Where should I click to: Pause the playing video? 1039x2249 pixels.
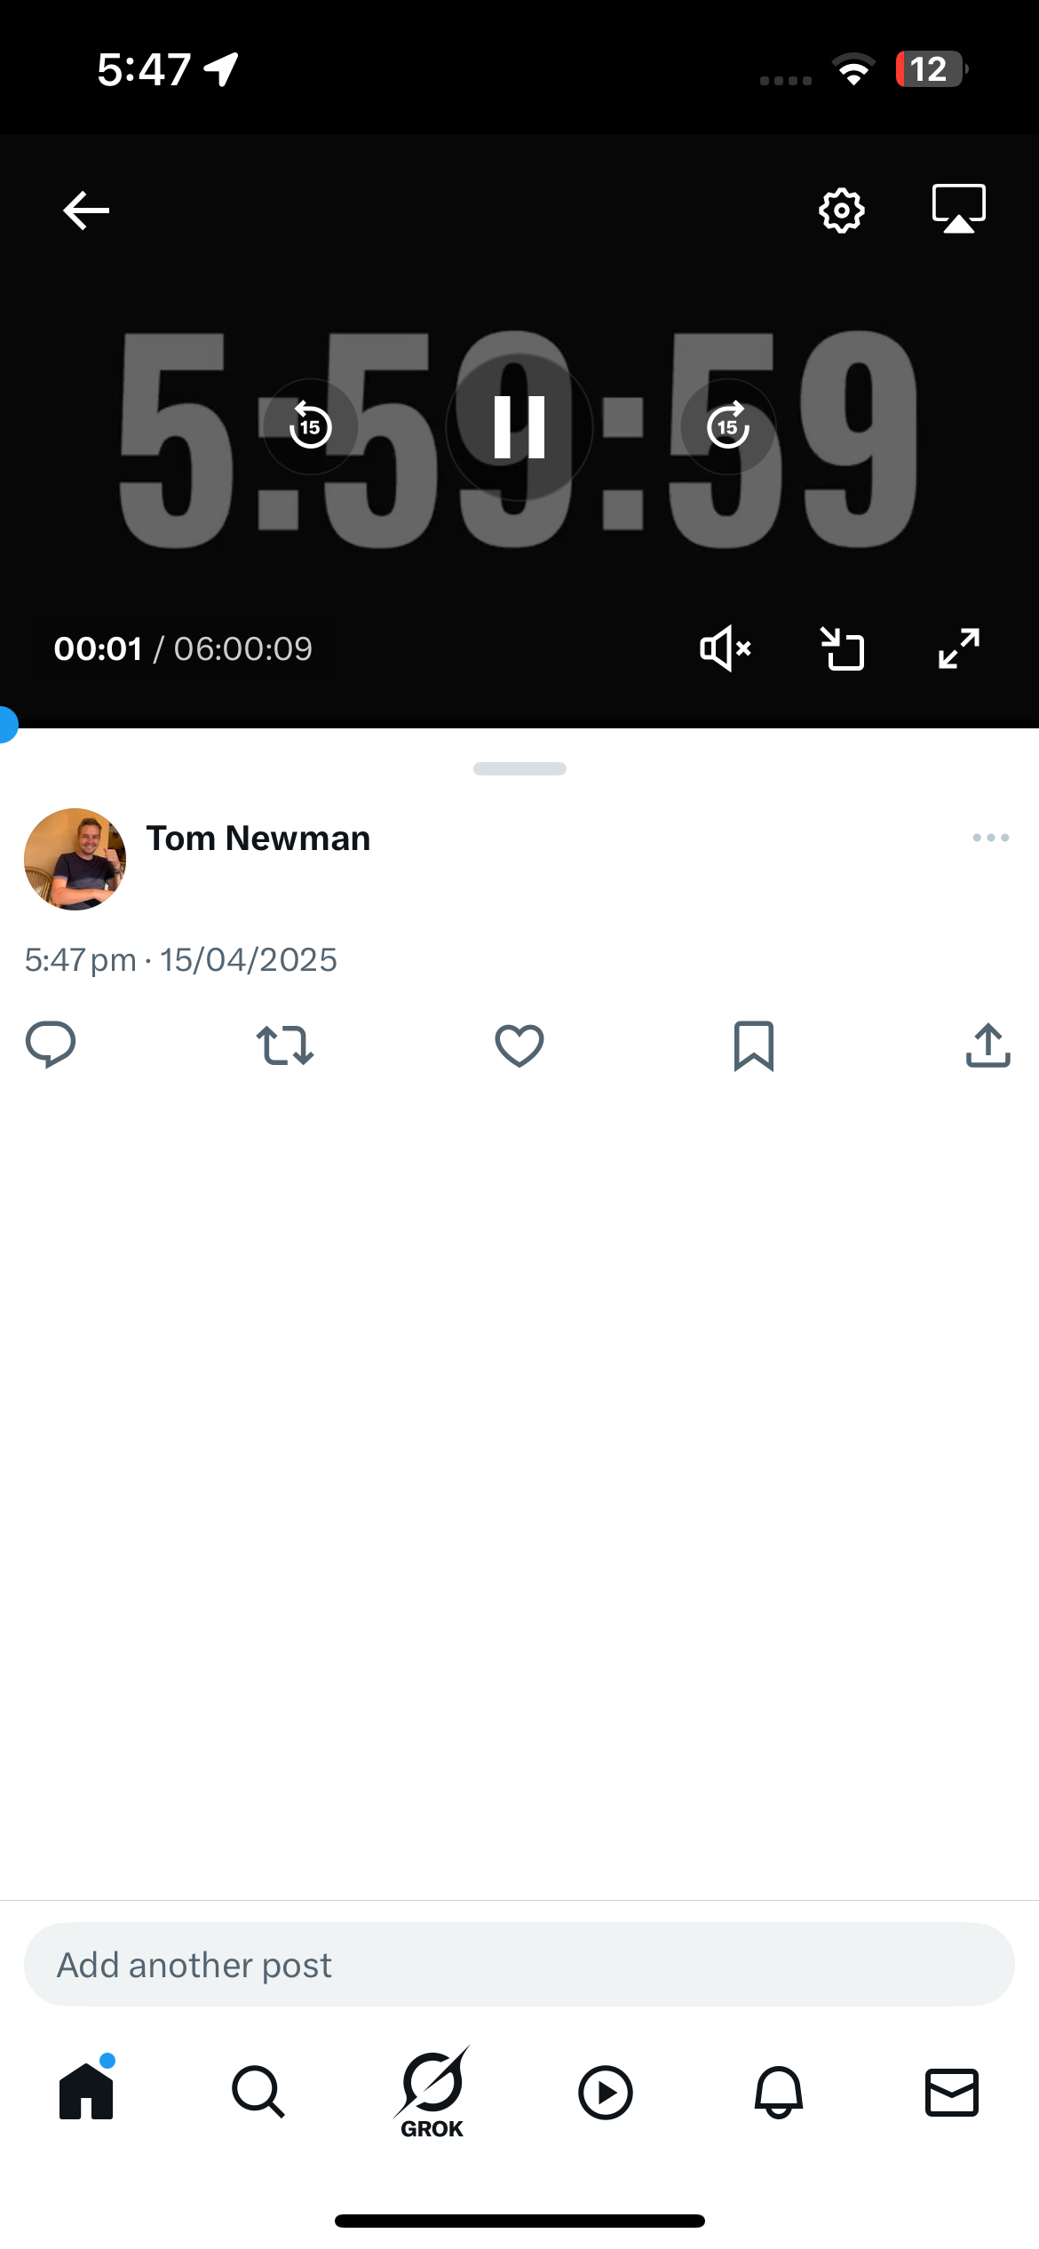[x=519, y=427]
